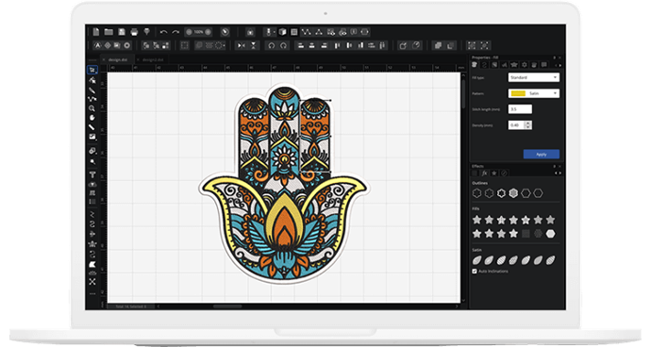Click the yellow color swatch in Pattern

(x=518, y=93)
